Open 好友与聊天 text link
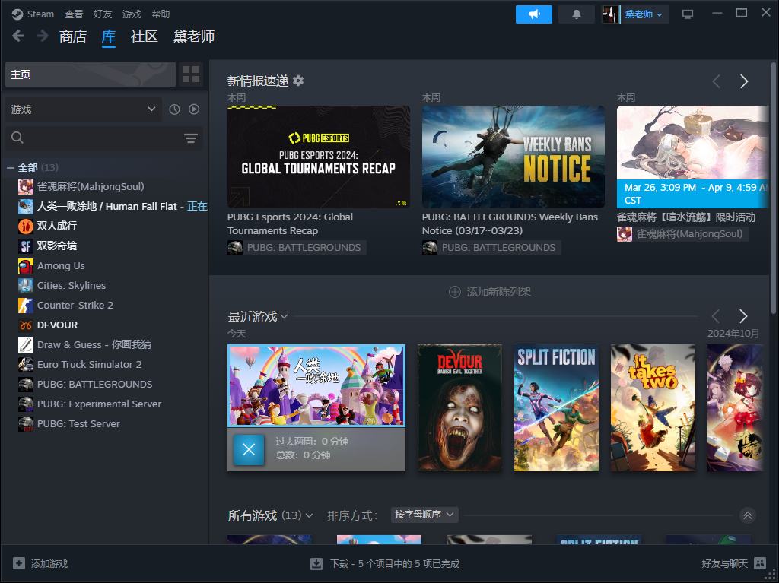Image resolution: width=779 pixels, height=583 pixels. pyautogui.click(x=724, y=564)
